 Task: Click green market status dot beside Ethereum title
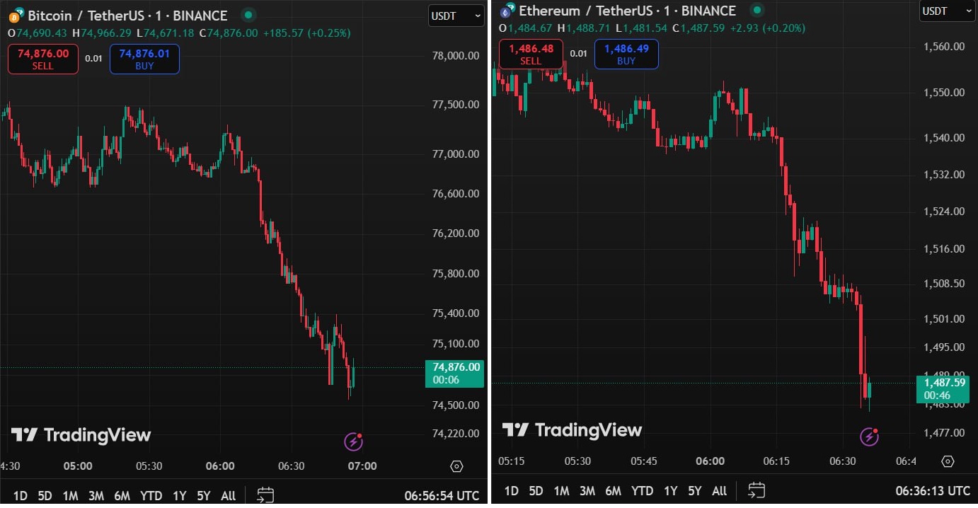click(757, 11)
